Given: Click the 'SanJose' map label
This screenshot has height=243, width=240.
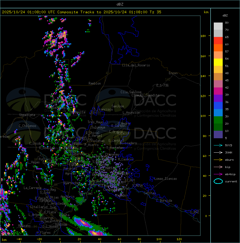Looking at the screenshot, I should (x=118, y=106).
